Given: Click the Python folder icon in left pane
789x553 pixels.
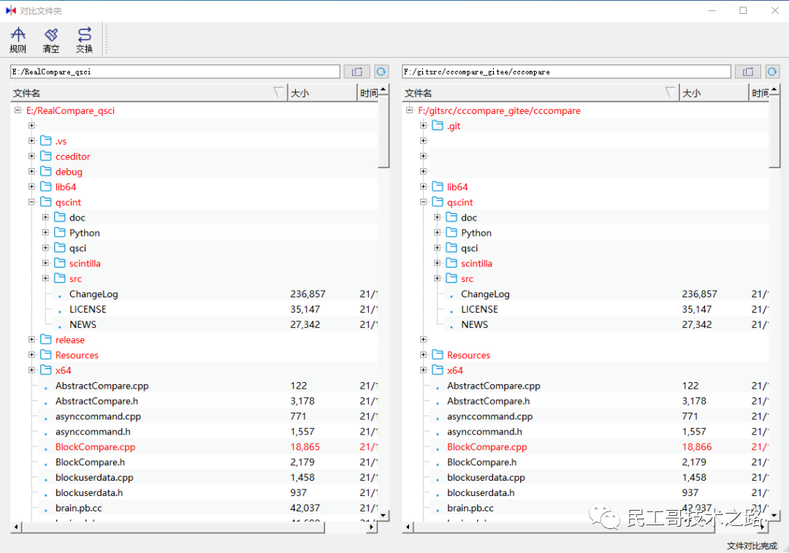Looking at the screenshot, I should pos(61,232).
